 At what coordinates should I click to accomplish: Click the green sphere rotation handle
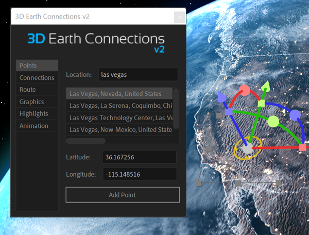point(273,122)
